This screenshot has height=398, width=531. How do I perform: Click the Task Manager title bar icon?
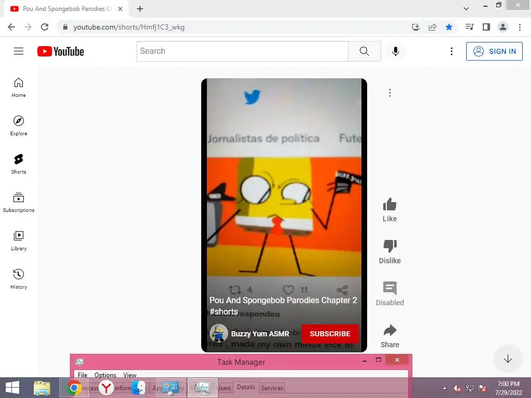[79, 362]
